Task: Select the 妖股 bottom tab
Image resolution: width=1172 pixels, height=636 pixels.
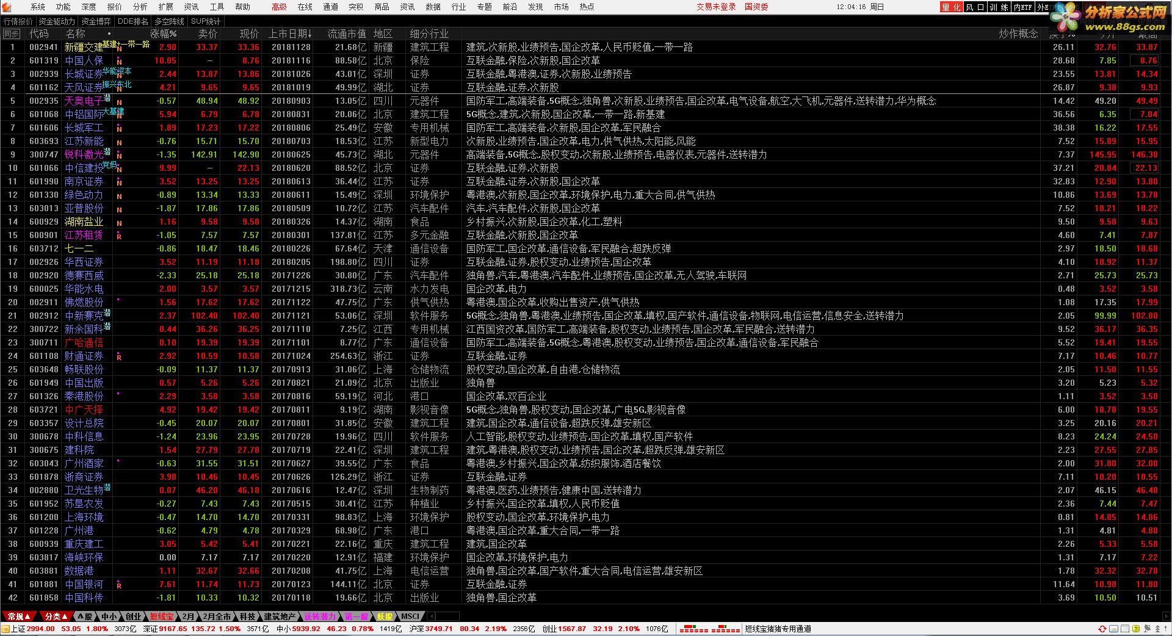Action: 385,616
